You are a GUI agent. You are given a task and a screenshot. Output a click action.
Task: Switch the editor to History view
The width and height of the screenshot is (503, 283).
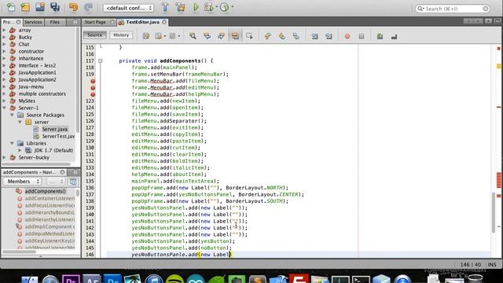[121, 35]
